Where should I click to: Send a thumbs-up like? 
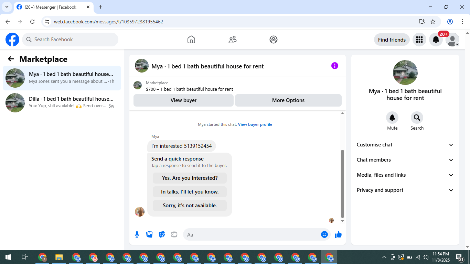click(338, 234)
